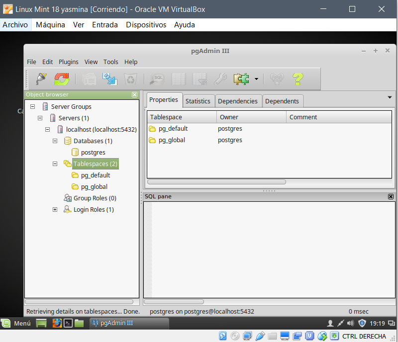
Task: Switch to the Statistics tab
Action: coord(198,100)
